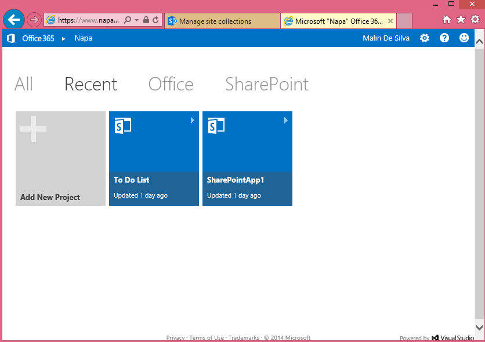Go back with the browser back arrow
Viewport: 485px width, 342px height.
pos(13,20)
